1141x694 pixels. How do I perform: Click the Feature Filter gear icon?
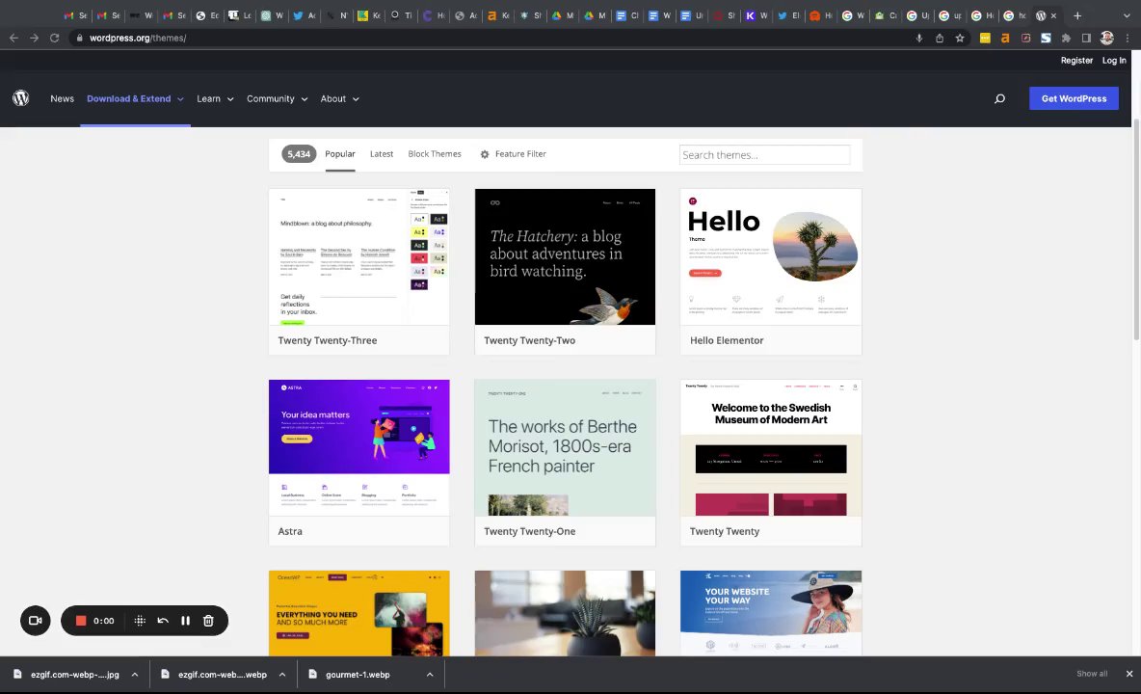pos(485,154)
